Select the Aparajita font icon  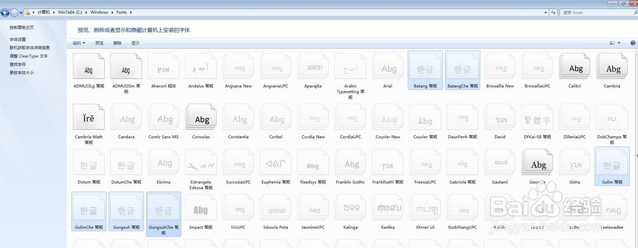click(313, 67)
